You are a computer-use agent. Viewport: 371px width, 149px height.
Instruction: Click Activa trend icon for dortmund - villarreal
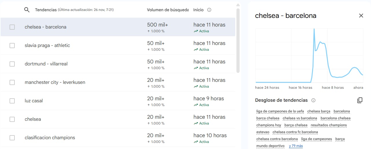pos(196,68)
